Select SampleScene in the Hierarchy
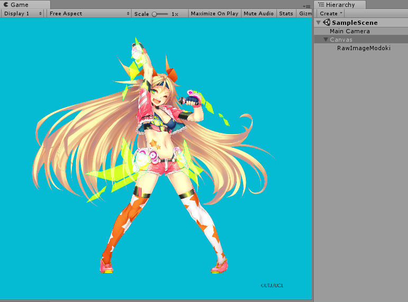408x302 pixels. point(361,23)
